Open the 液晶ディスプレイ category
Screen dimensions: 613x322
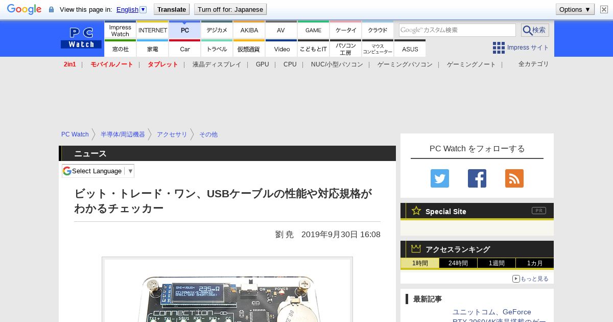pyautogui.click(x=217, y=64)
